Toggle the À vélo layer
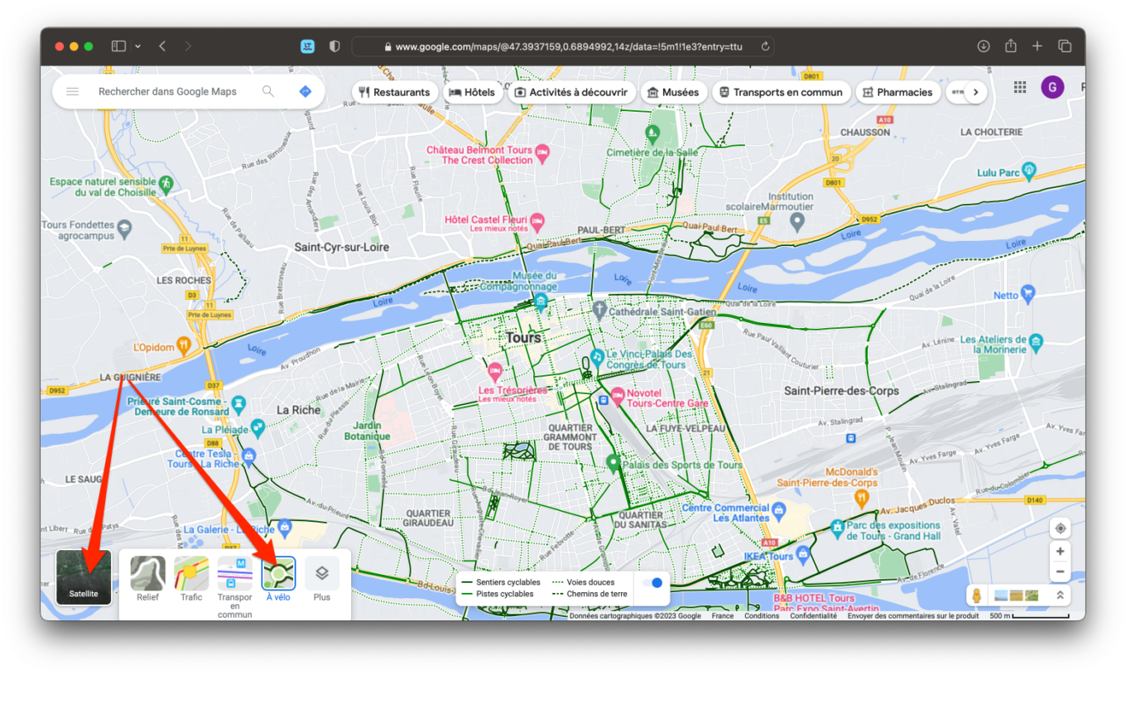Screen dimensions: 1126x704 click(x=278, y=579)
